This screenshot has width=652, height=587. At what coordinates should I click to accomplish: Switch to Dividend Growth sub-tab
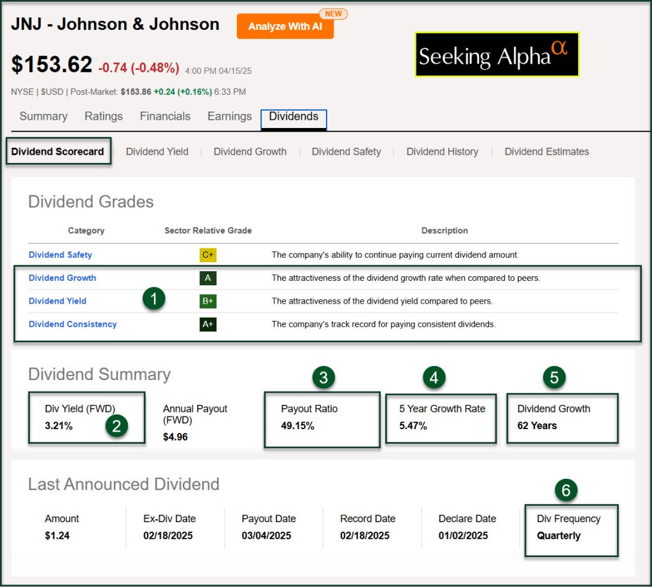pos(250,152)
